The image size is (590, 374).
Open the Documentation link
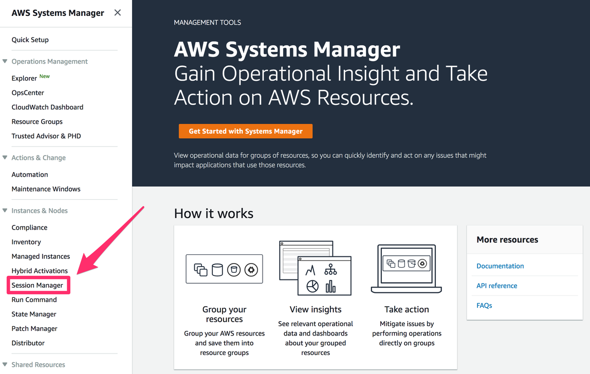pyautogui.click(x=500, y=266)
